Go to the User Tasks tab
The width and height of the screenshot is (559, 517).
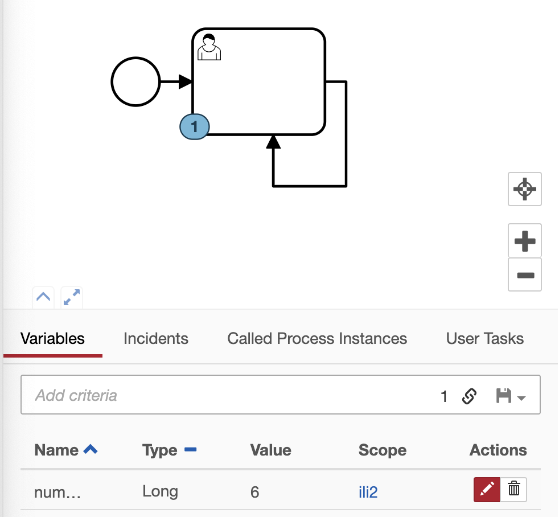[x=484, y=338]
